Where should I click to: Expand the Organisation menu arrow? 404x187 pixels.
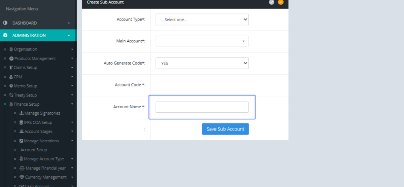(x=72, y=49)
